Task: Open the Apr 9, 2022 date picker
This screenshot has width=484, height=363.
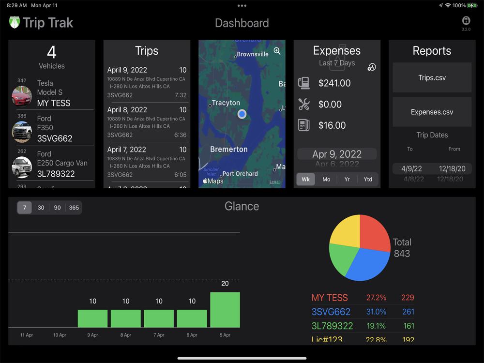Action: (x=337, y=154)
